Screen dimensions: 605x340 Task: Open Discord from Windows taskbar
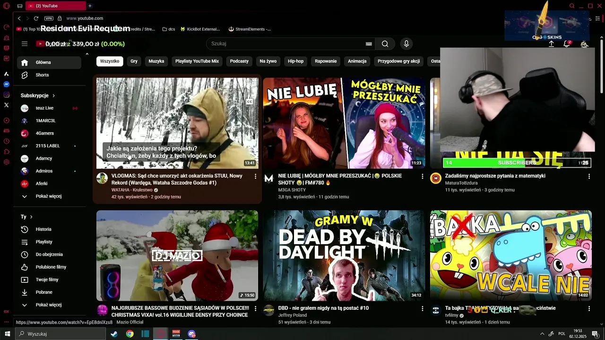191,334
